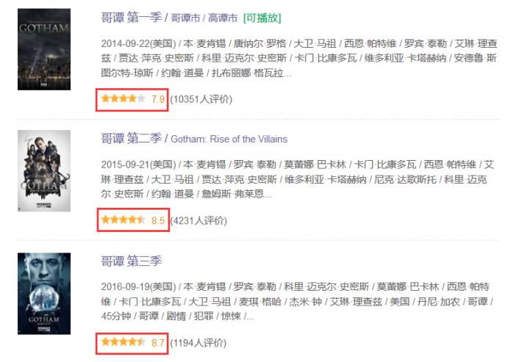Viewport: 508px width, 362px height.
Task: Click the 哥谭市 alternate title link
Action: point(185,18)
